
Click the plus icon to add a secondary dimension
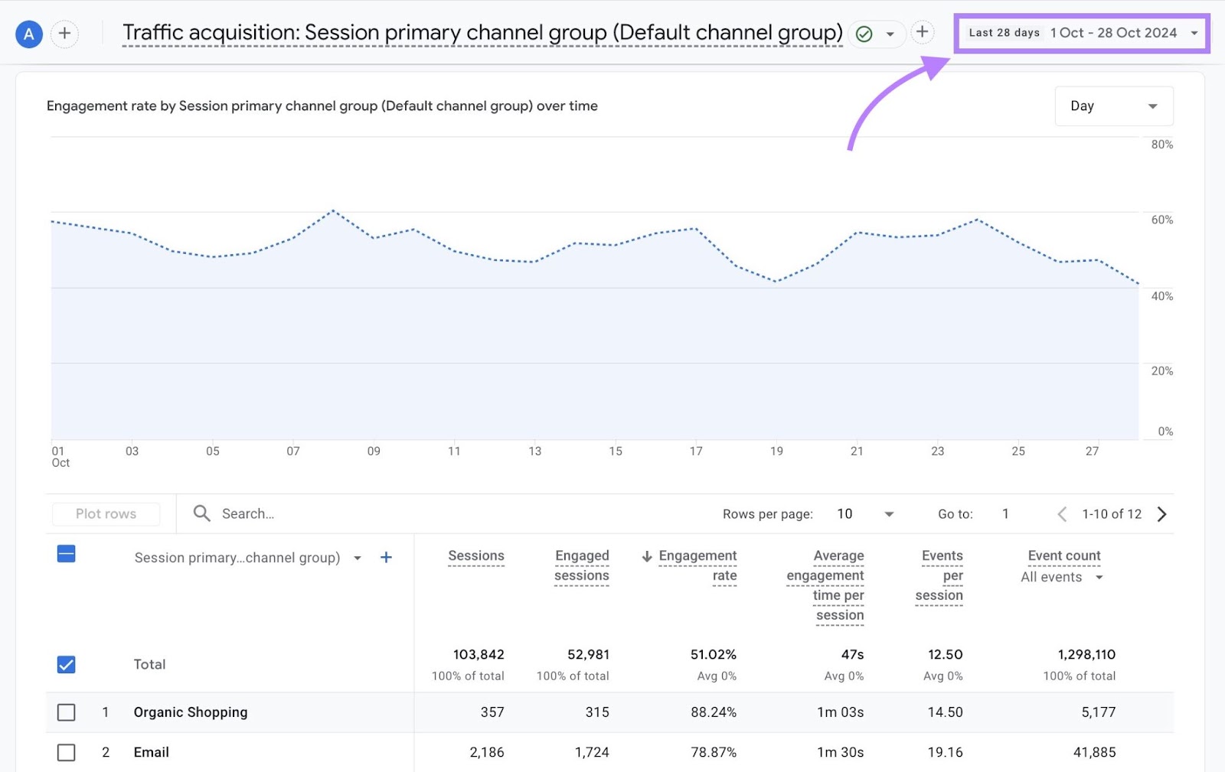click(x=387, y=558)
